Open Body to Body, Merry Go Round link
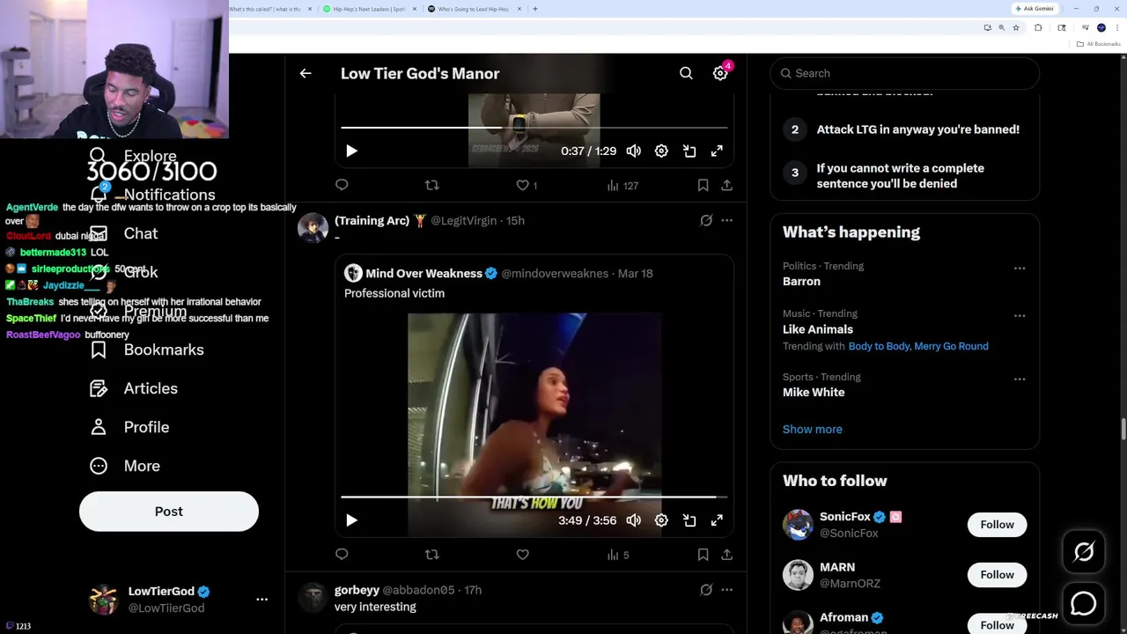 (x=918, y=346)
